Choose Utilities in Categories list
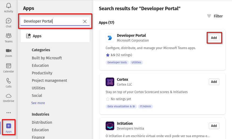The height and width of the screenshot is (139, 232). coord(39,88)
